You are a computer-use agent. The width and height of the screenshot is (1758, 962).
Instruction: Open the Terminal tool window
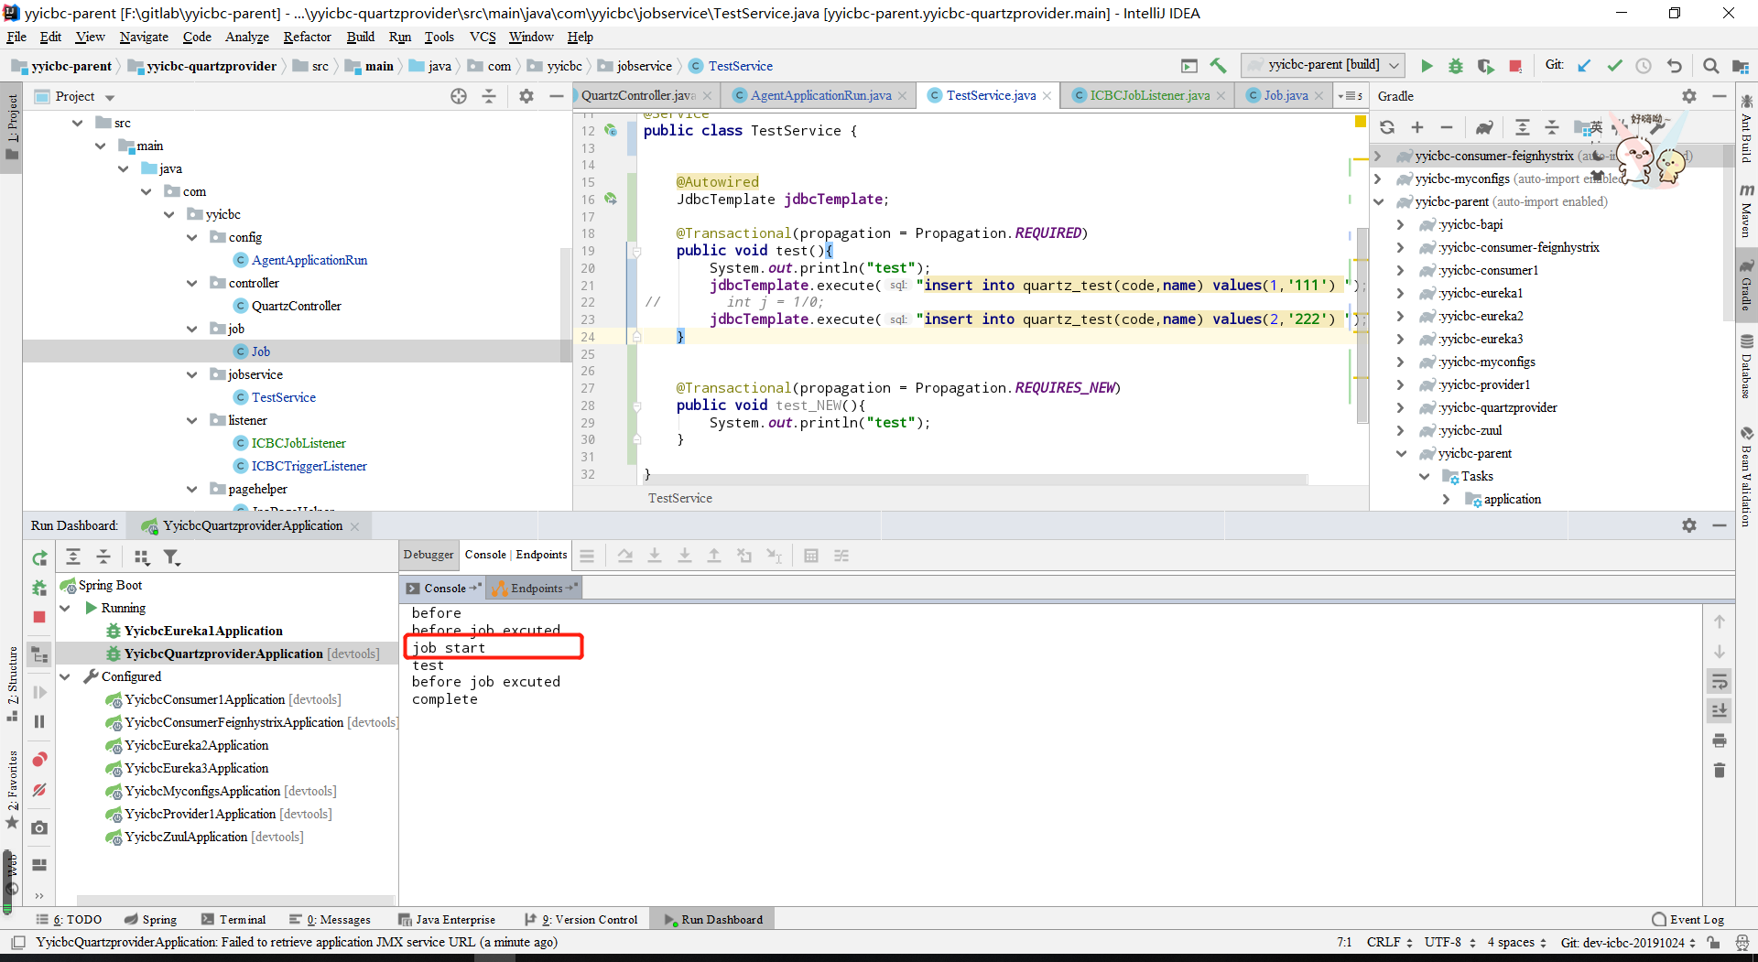234,919
